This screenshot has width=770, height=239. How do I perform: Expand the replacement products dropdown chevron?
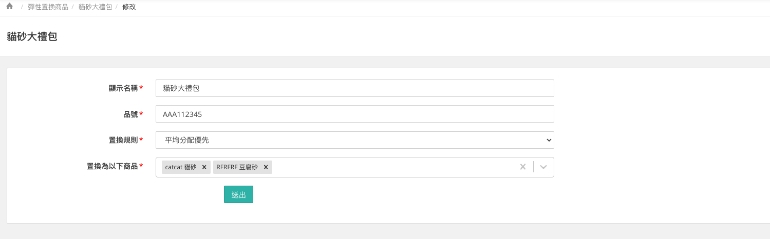tap(543, 167)
